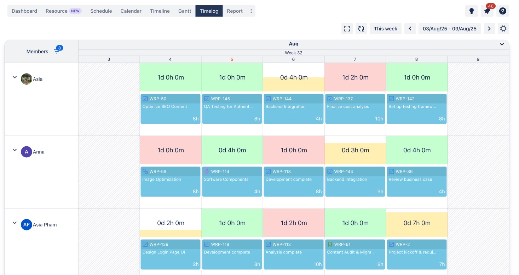Go to next week arrow
The image size is (519, 275).
(489, 29)
